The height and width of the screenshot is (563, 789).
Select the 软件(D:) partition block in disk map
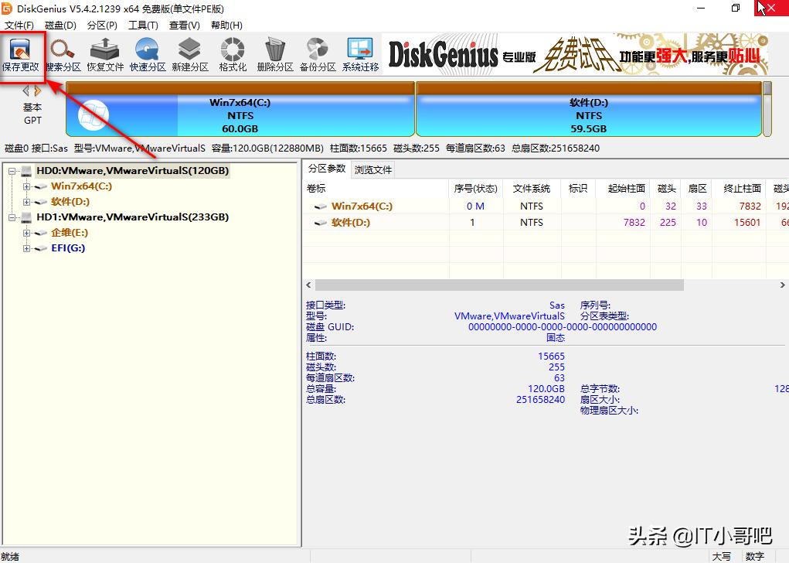(x=589, y=111)
